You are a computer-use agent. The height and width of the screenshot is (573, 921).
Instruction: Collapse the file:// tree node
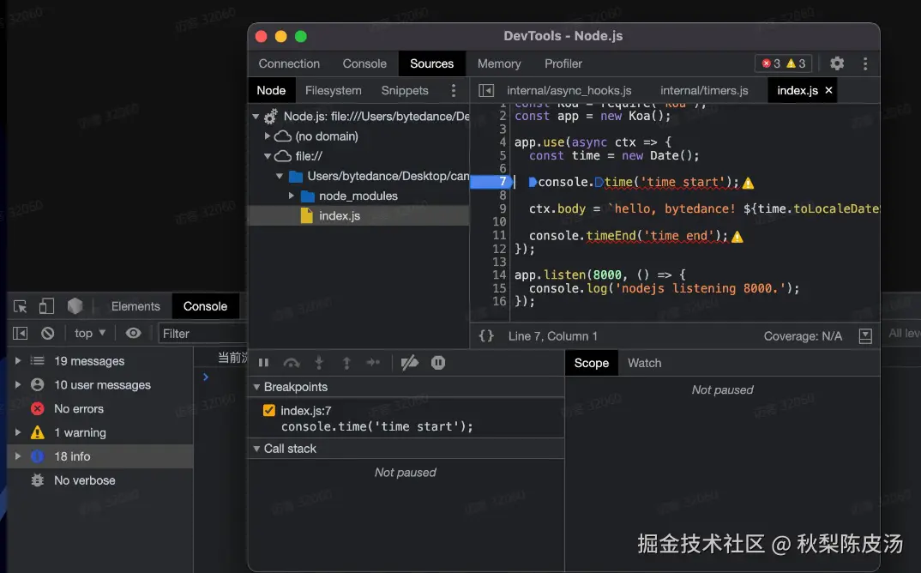tap(268, 156)
